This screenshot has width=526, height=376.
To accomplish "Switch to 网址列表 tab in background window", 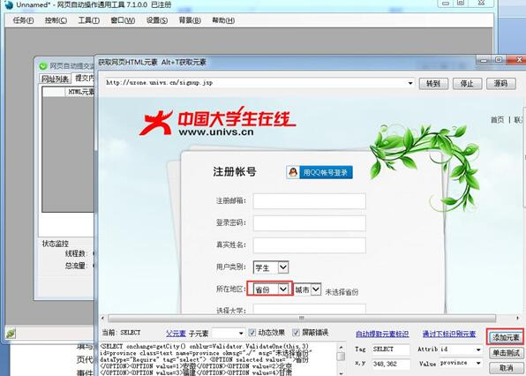I will 55,79.
